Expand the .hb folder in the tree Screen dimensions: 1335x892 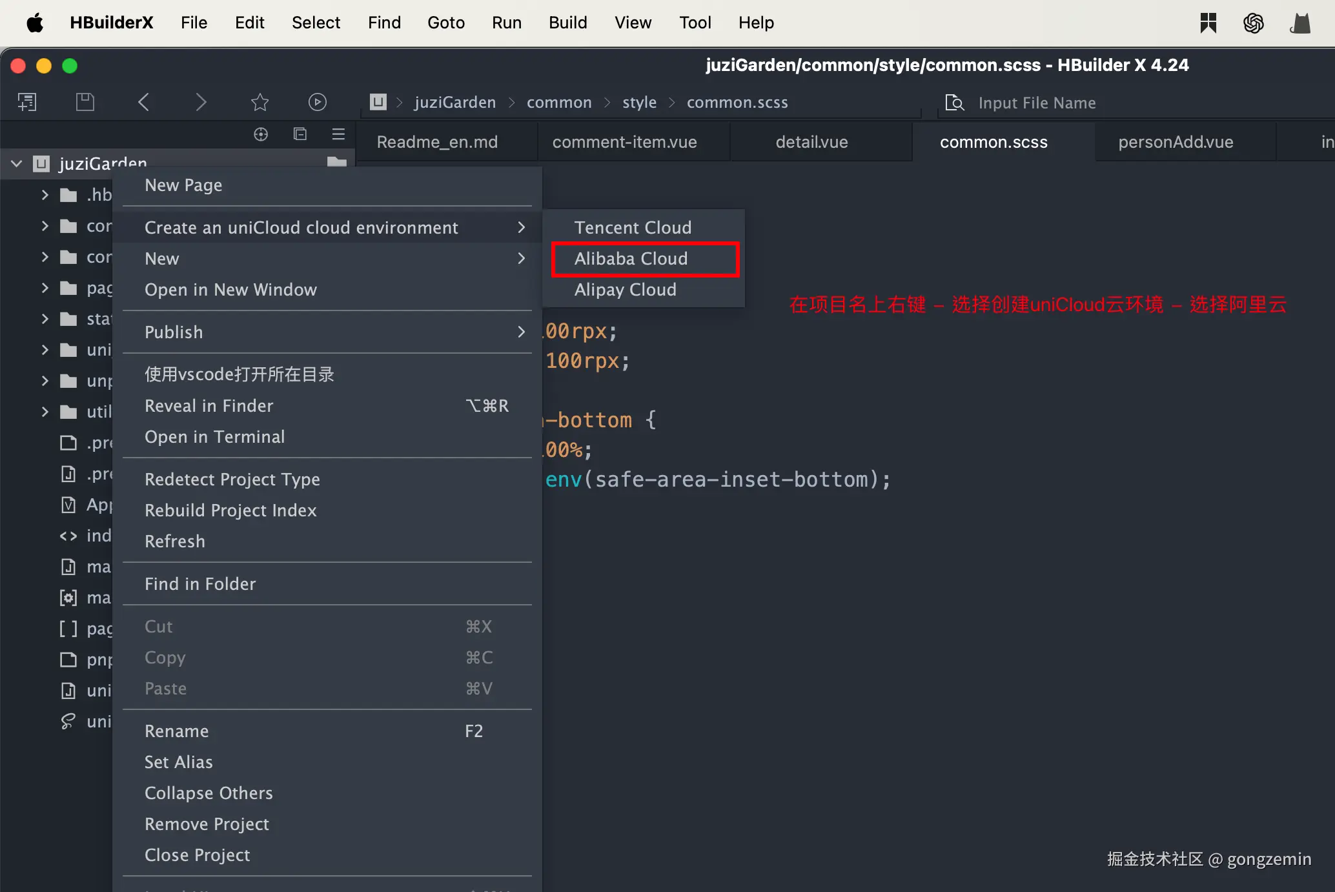[45, 195]
